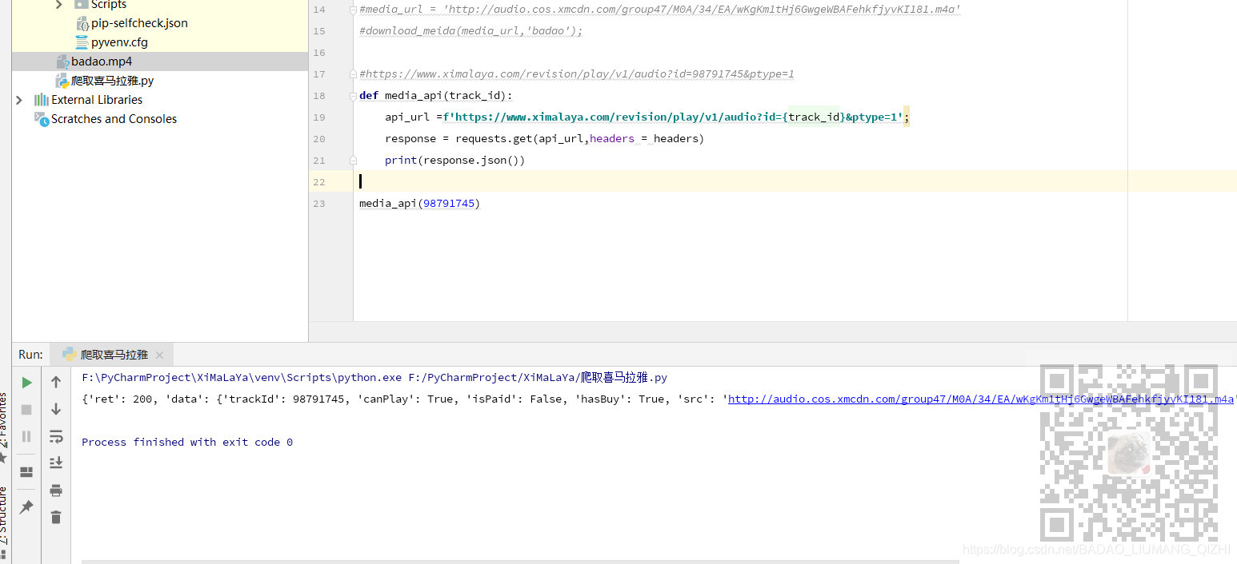The height and width of the screenshot is (564, 1237).
Task: Click the scroll to end icon
Action: tap(56, 463)
